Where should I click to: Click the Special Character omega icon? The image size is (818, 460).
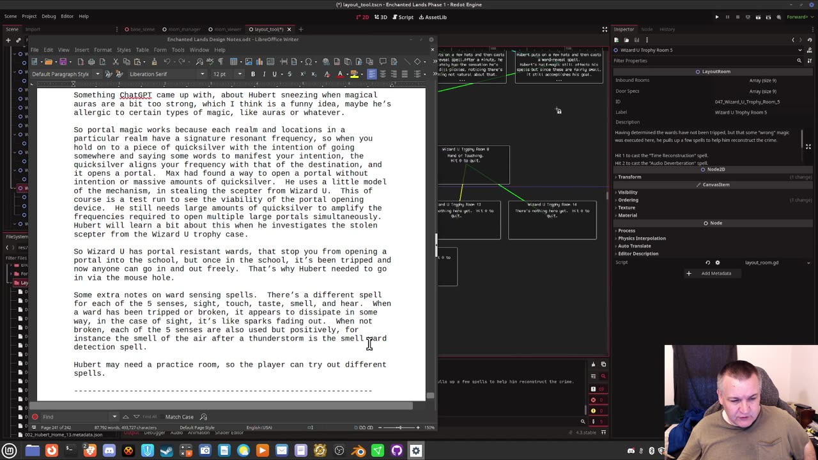309,61
